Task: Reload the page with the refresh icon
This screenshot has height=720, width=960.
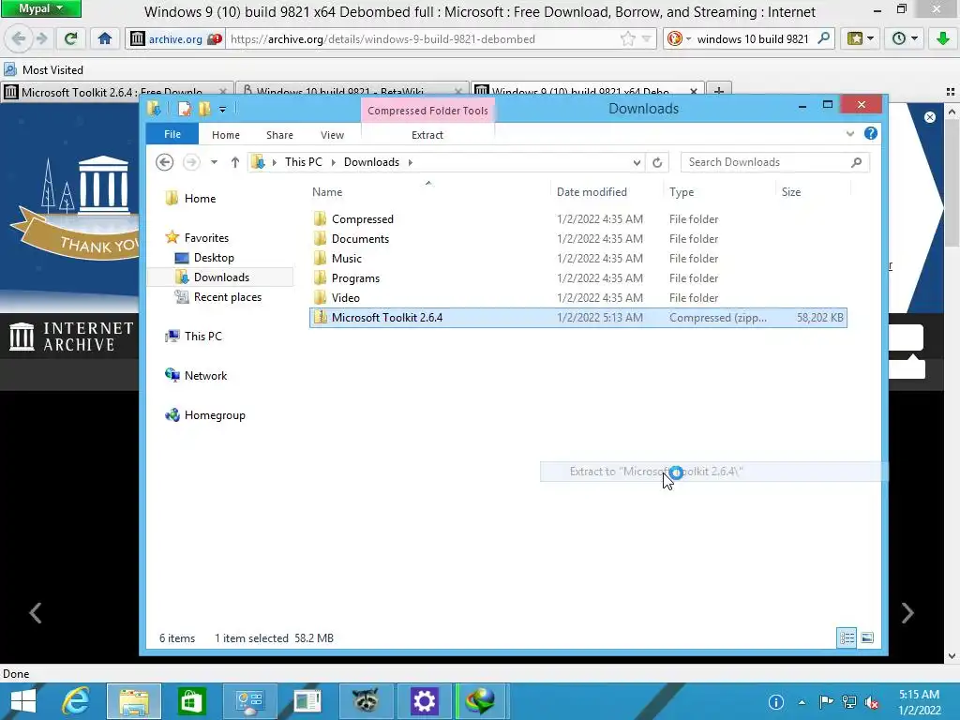Action: coord(71,39)
